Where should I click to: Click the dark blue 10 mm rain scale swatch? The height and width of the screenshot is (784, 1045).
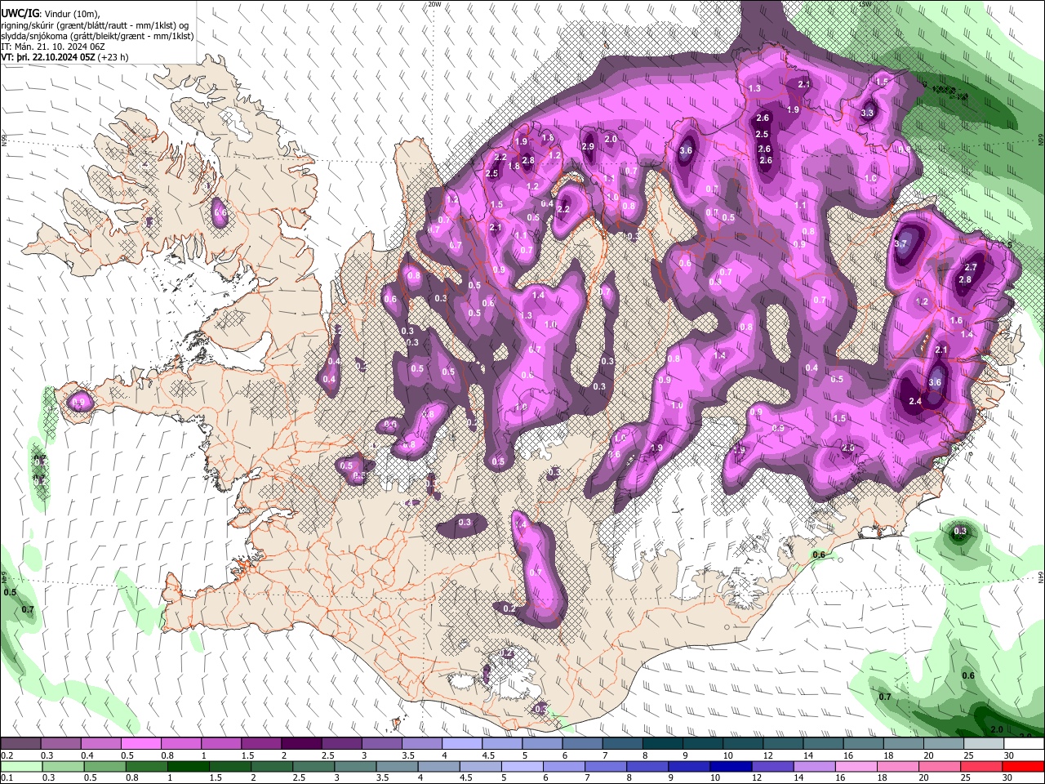(729, 766)
